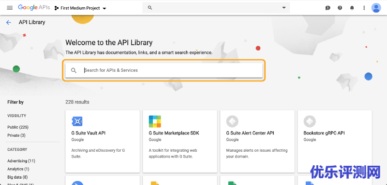Image resolution: width=387 pixels, height=185 pixels.
Task: Filter by Big data (8) category
Action: click(17, 177)
